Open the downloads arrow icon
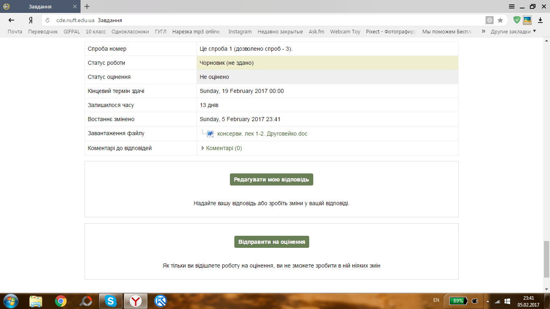Screen dimensions: 550x309 click(x=540, y=20)
